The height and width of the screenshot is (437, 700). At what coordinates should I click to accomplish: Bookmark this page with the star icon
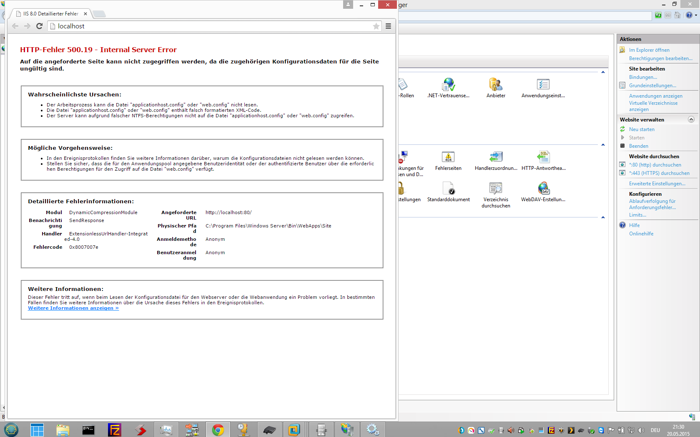[376, 26]
